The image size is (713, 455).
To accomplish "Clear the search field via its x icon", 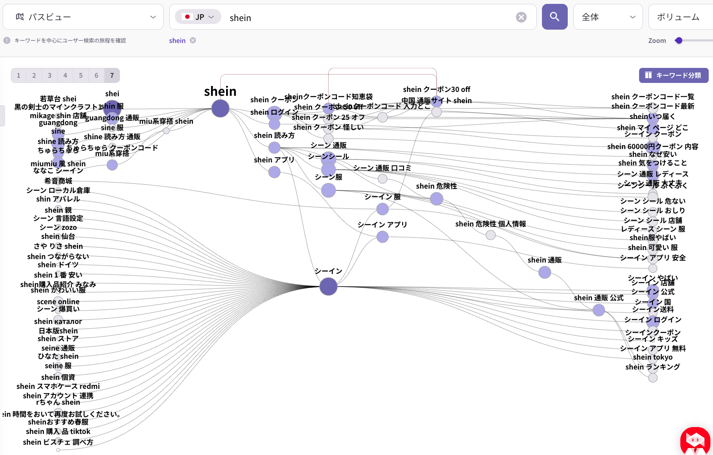I will [x=521, y=17].
